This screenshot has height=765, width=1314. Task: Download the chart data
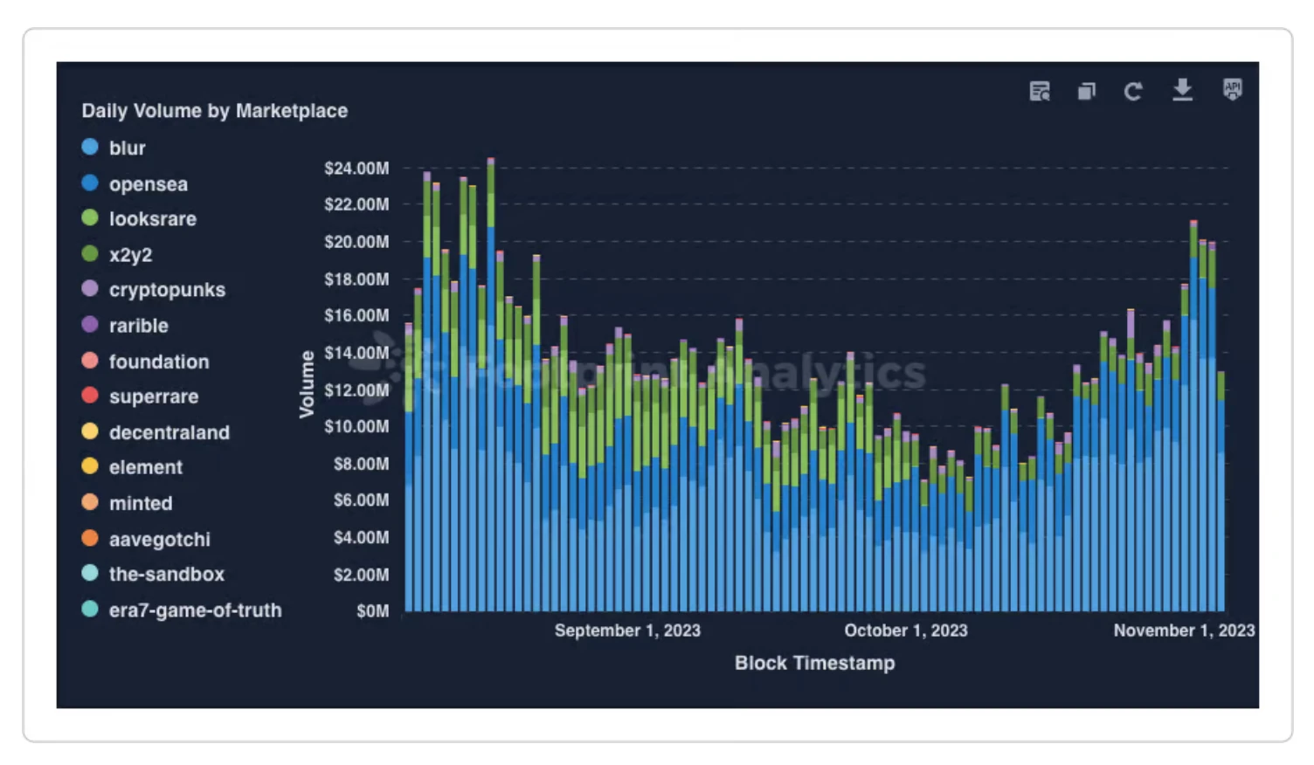tap(1182, 90)
